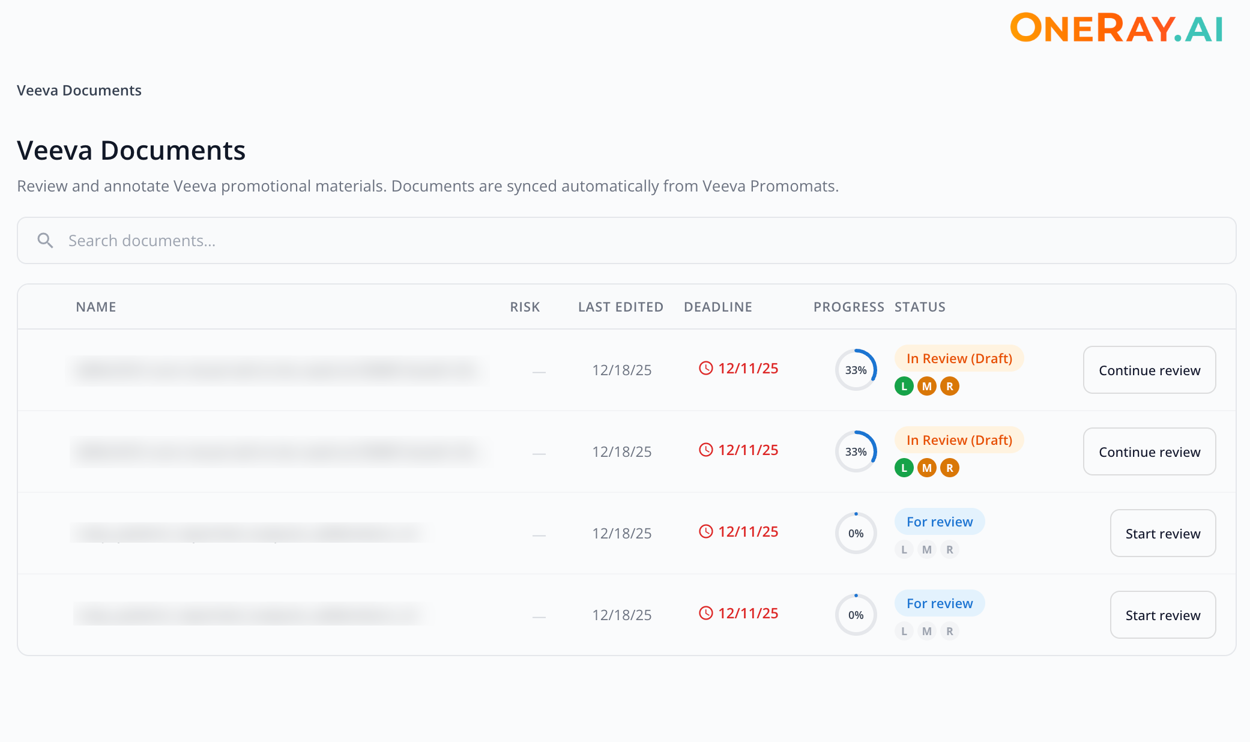The height and width of the screenshot is (742, 1250).
Task: Click the R badge in the second row
Action: tap(950, 468)
